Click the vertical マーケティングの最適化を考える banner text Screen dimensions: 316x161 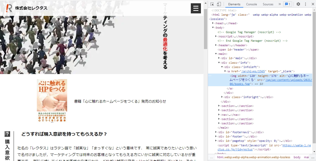click(165, 36)
